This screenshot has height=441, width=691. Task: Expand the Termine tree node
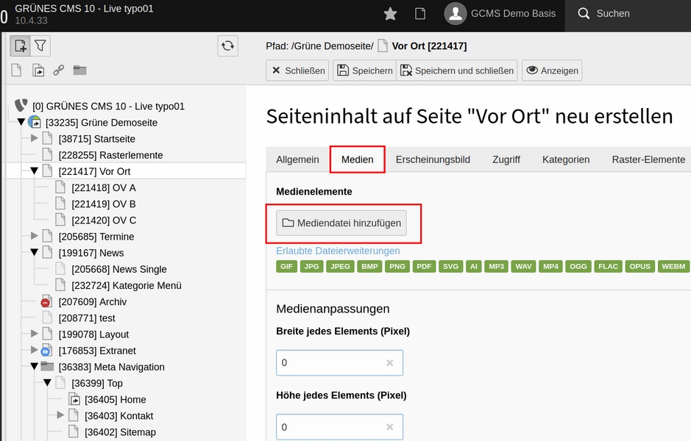click(x=34, y=237)
